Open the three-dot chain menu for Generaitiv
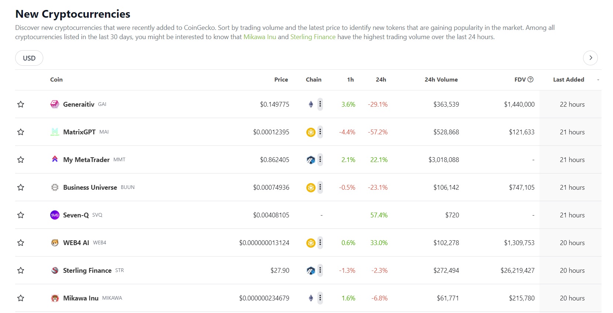 click(320, 104)
